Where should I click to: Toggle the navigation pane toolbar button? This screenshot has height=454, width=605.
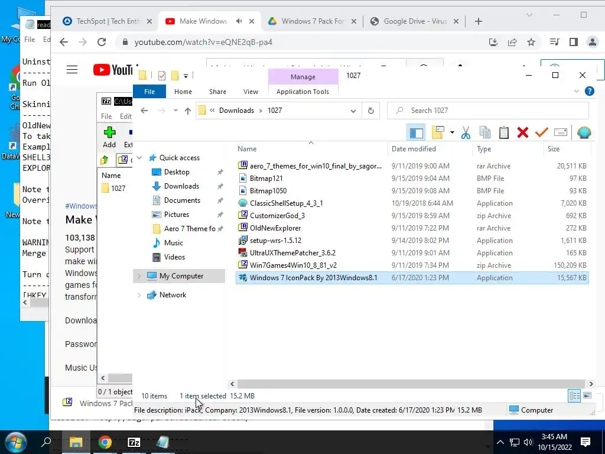[416, 133]
